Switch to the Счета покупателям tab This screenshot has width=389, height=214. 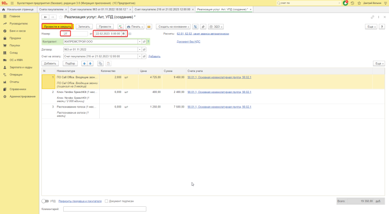(51, 9)
